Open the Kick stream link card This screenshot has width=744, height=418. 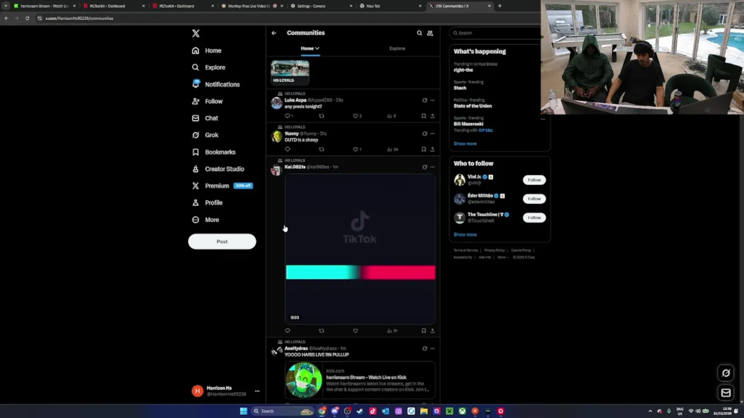360,380
